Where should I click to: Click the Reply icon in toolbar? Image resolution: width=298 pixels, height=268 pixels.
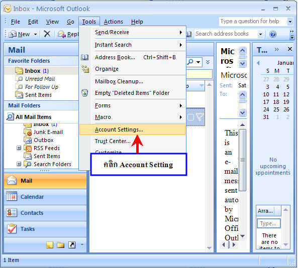(x=62, y=34)
